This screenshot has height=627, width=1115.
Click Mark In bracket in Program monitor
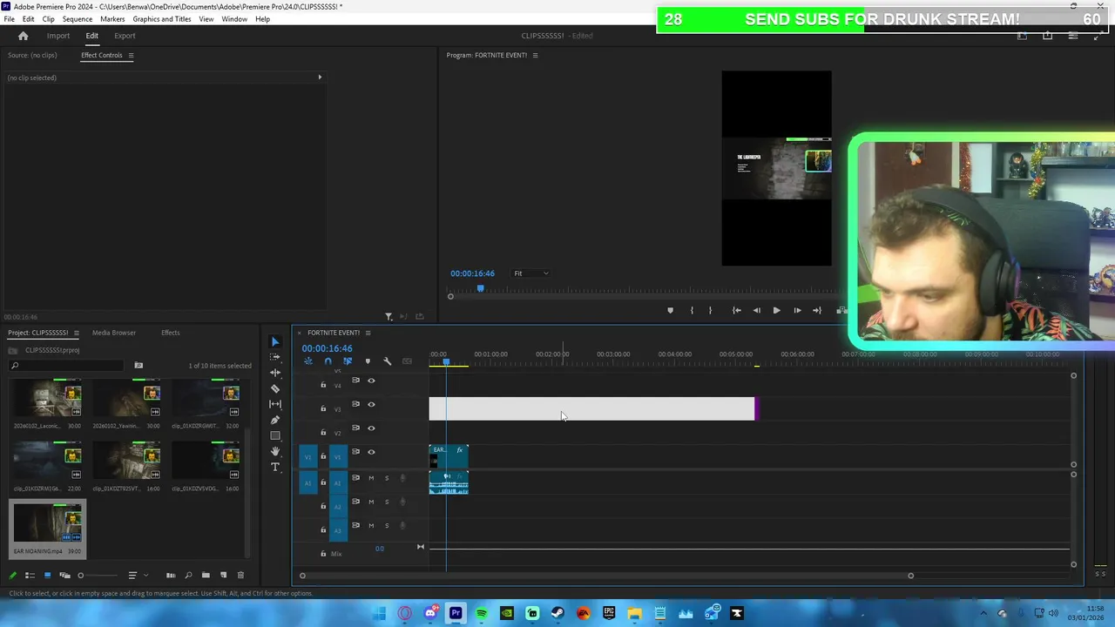[692, 310]
